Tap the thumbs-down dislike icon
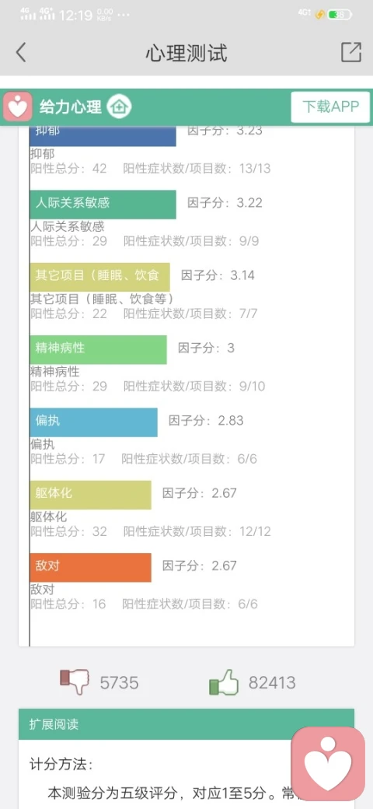This screenshot has width=373, height=809. pos(74,681)
